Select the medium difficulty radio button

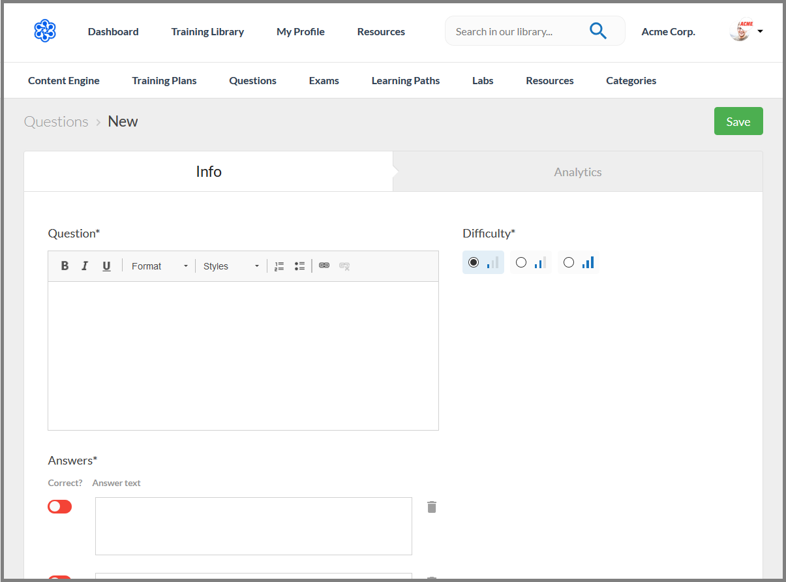coord(521,262)
